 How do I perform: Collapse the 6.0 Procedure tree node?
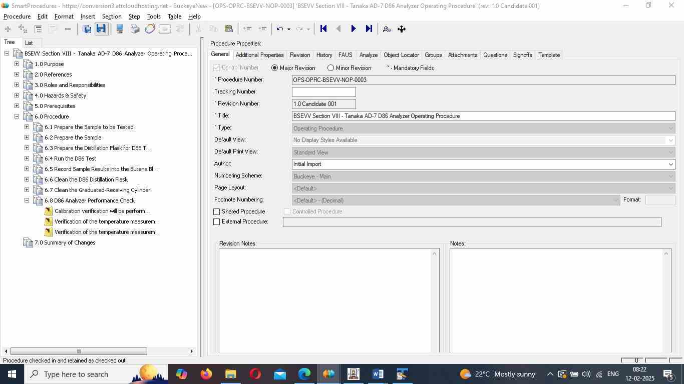(x=17, y=116)
